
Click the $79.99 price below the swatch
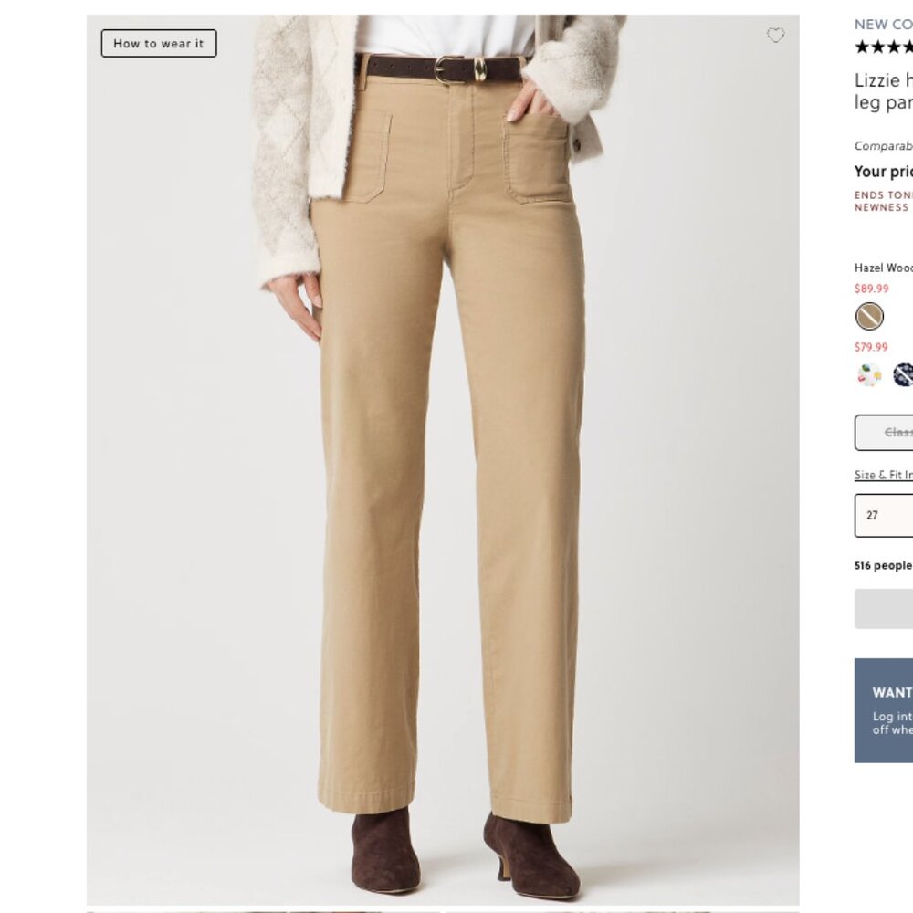coord(870,347)
